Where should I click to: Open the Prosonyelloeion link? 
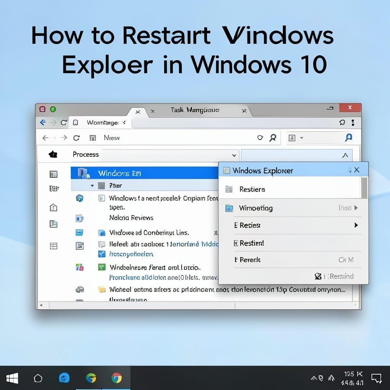point(131,254)
